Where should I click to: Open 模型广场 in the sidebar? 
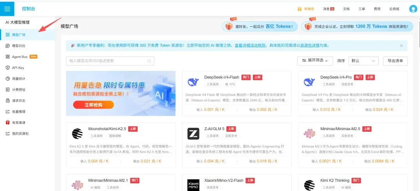pos(27,35)
